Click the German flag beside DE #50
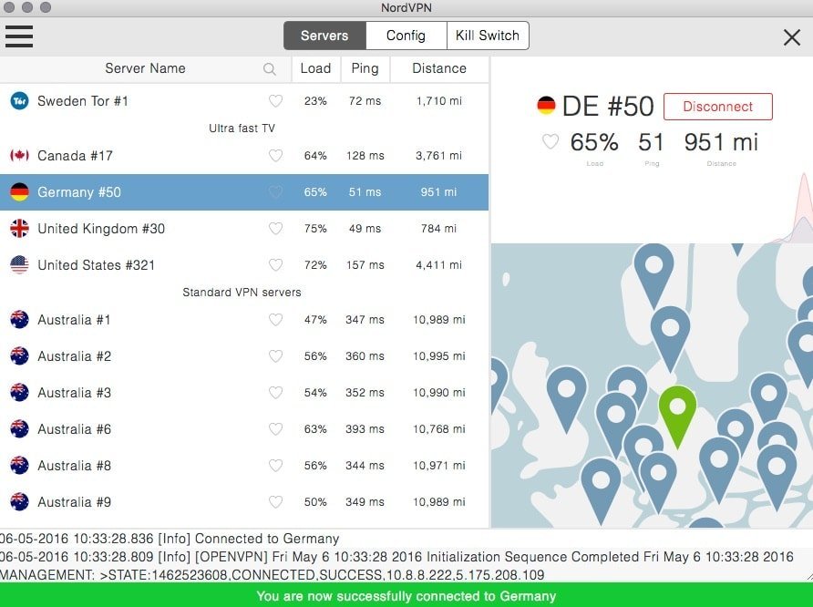 click(x=546, y=105)
